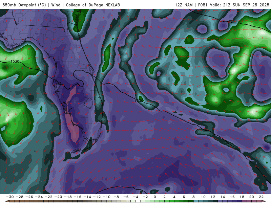Click the '20' value on the color scale
271x203 pixels.
tap(252, 197)
